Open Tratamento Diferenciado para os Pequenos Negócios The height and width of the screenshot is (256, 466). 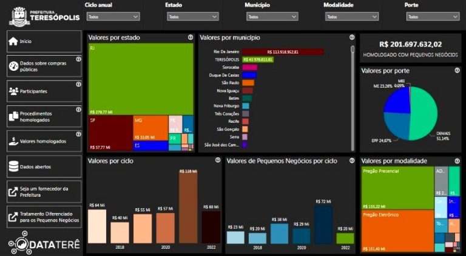coord(44,217)
